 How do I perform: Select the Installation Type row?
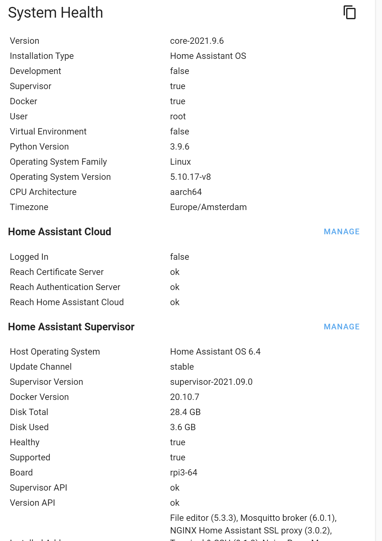(42, 56)
